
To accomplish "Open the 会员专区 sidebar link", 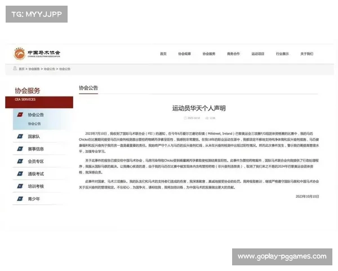I will pos(36,161).
